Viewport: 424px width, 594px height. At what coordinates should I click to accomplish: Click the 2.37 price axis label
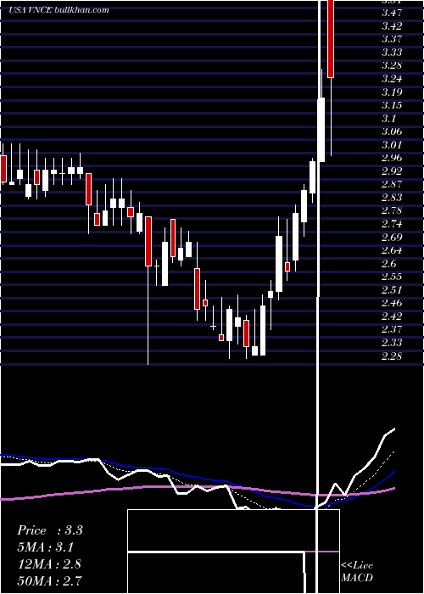392,329
